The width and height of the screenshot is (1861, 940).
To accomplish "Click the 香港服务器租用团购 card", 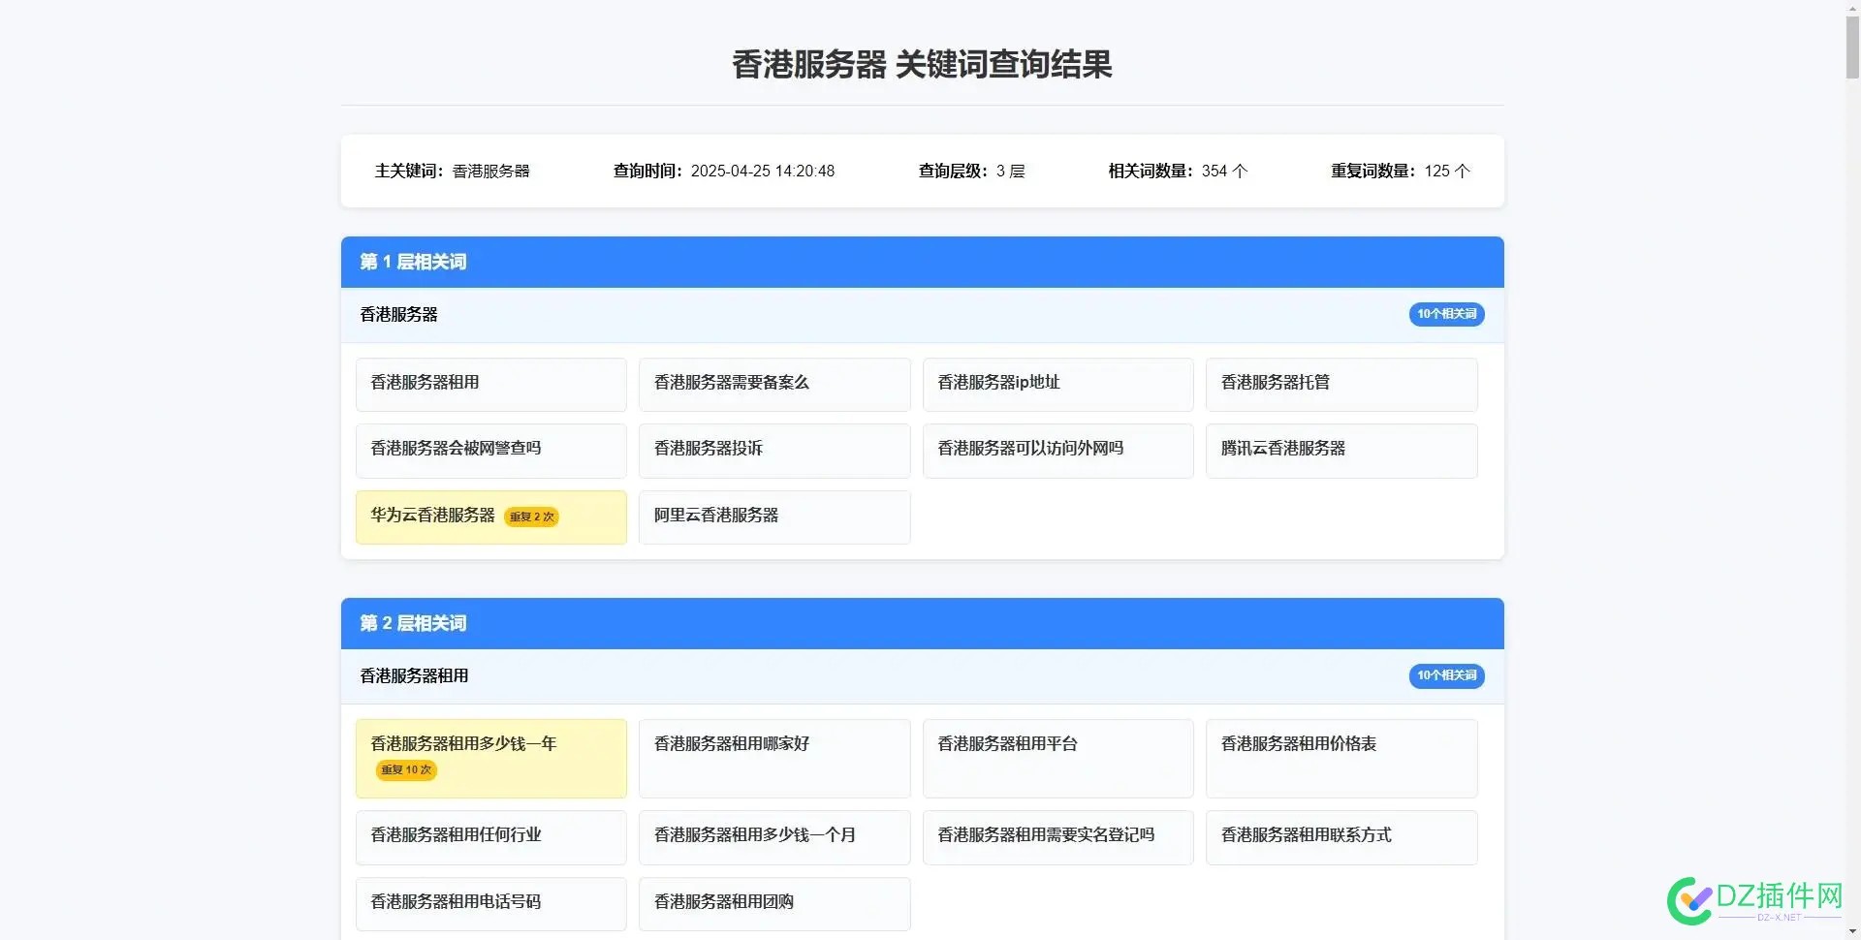I will (x=774, y=902).
